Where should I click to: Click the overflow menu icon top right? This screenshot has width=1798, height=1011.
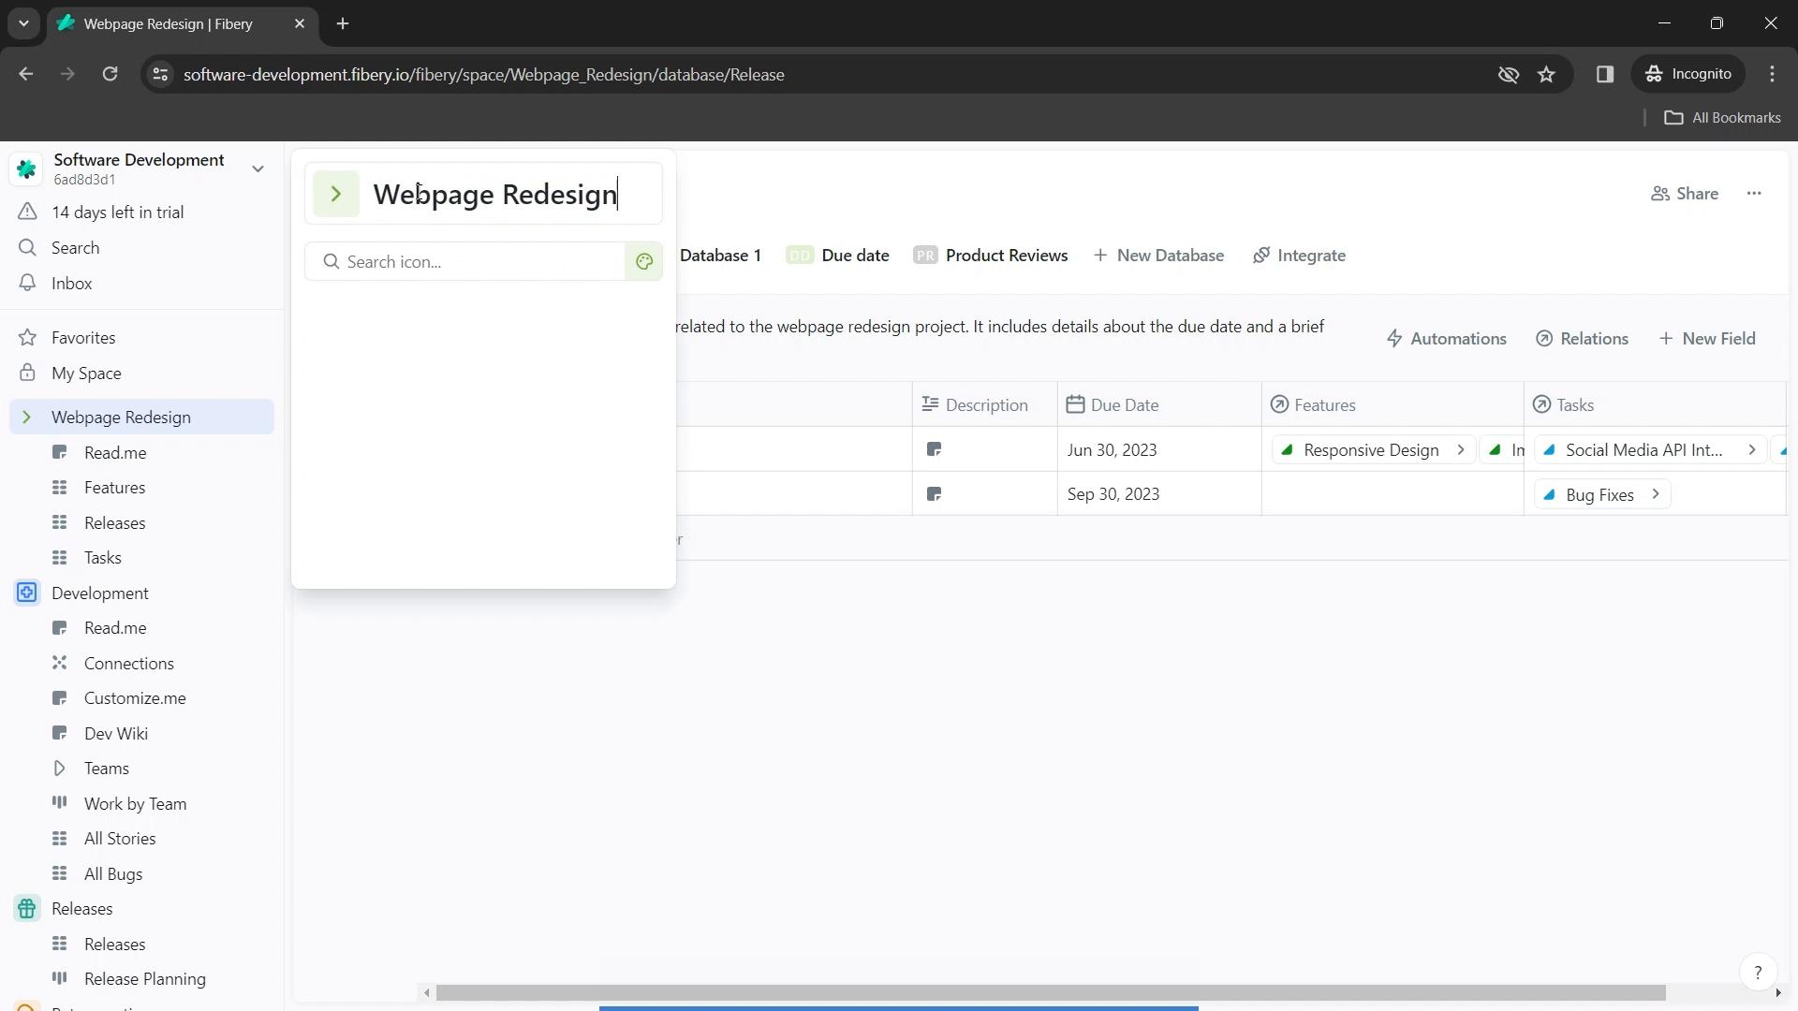(1754, 191)
